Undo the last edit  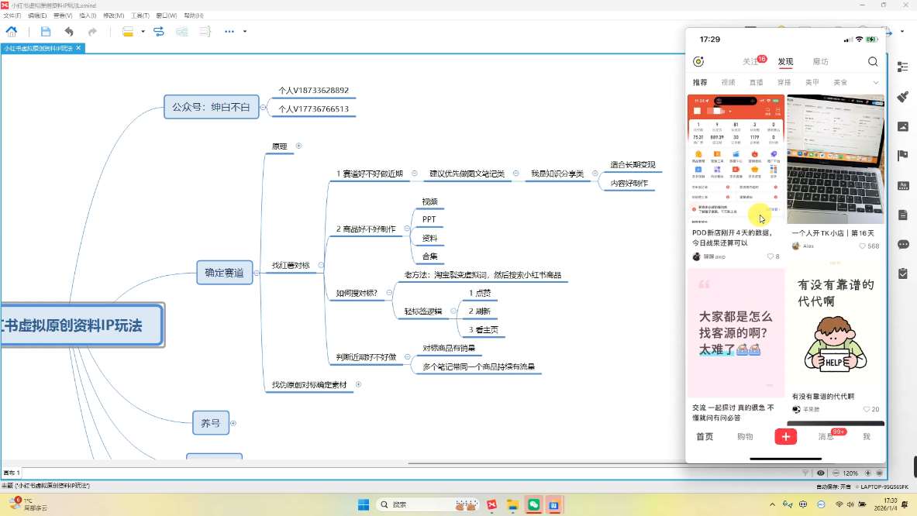[70, 32]
